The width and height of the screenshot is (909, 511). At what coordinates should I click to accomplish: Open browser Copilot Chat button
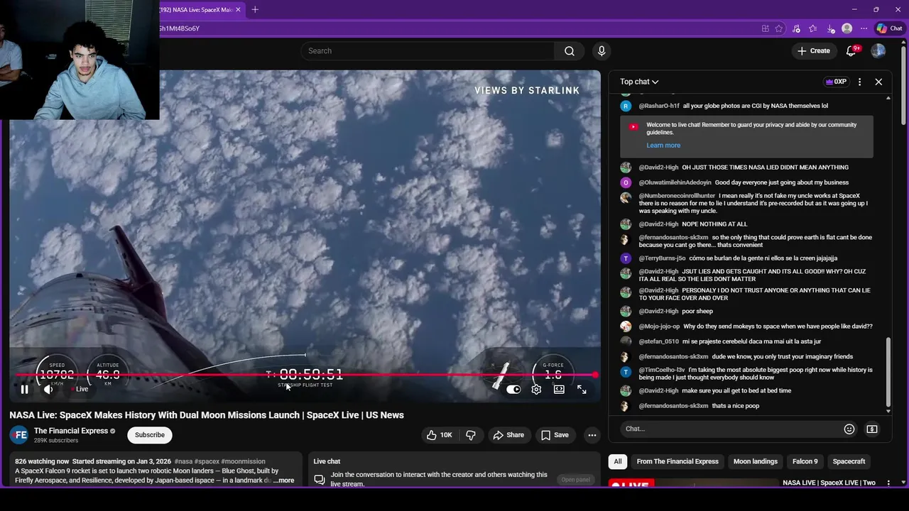pyautogui.click(x=889, y=28)
